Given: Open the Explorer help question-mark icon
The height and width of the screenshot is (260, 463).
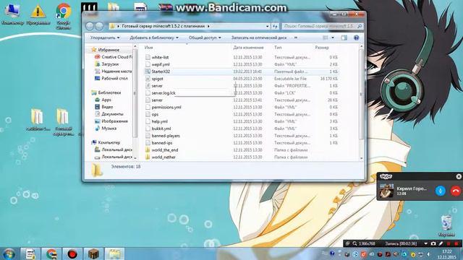Looking at the screenshot, I should coord(356,38).
